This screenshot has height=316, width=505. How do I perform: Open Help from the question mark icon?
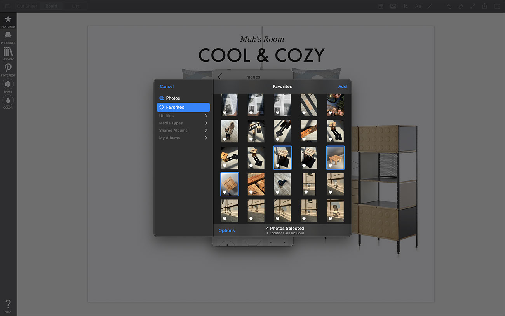tap(8, 306)
